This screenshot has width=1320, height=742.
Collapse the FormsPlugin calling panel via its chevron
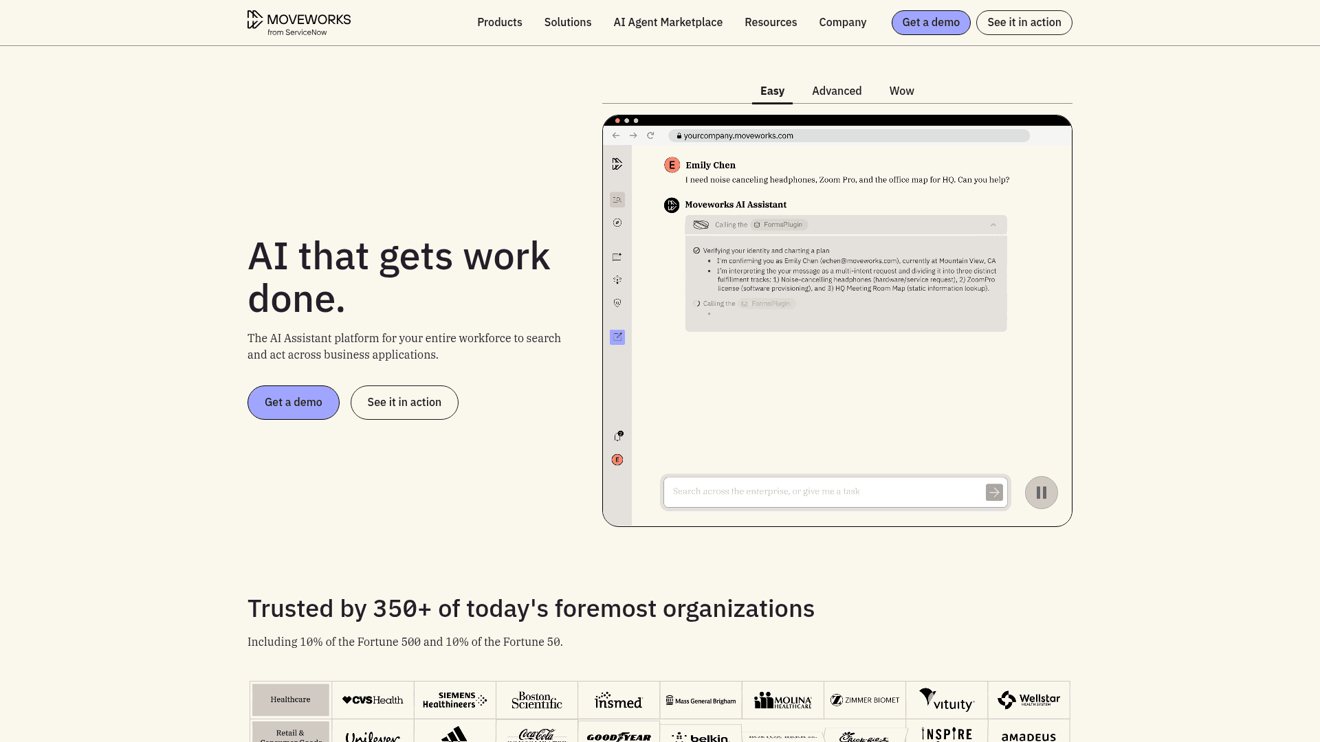click(993, 225)
